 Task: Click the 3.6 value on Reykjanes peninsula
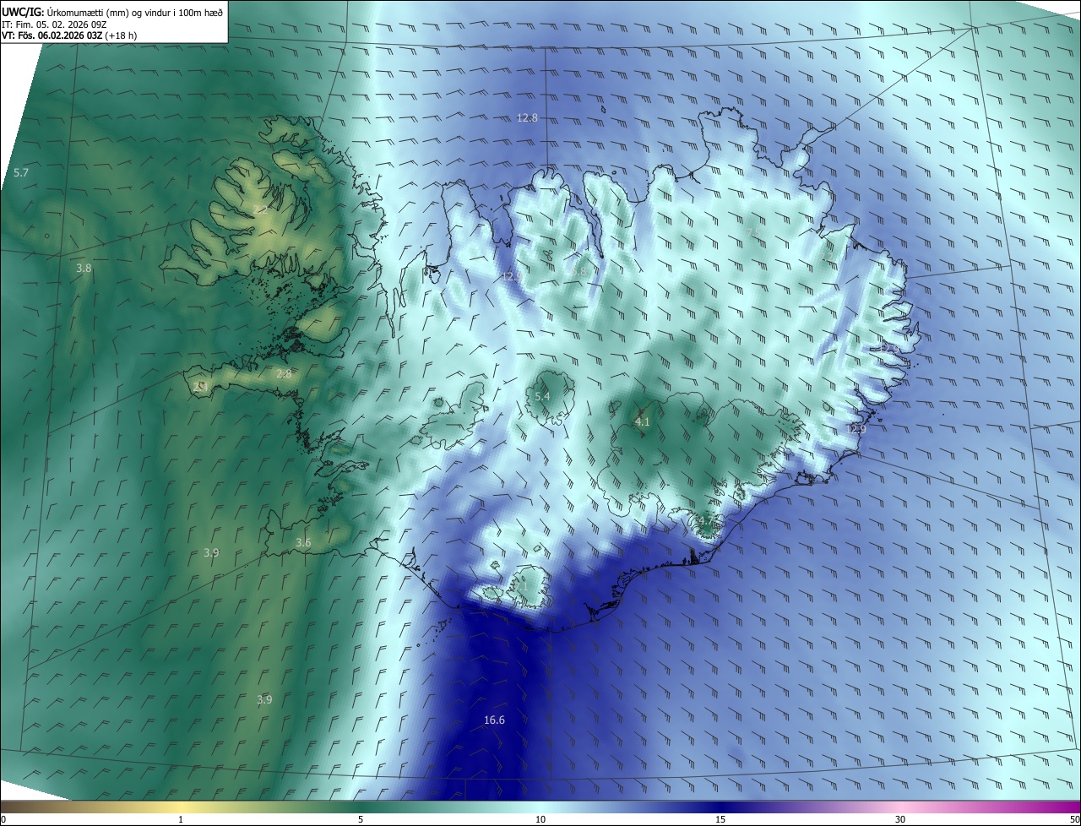pyautogui.click(x=303, y=542)
